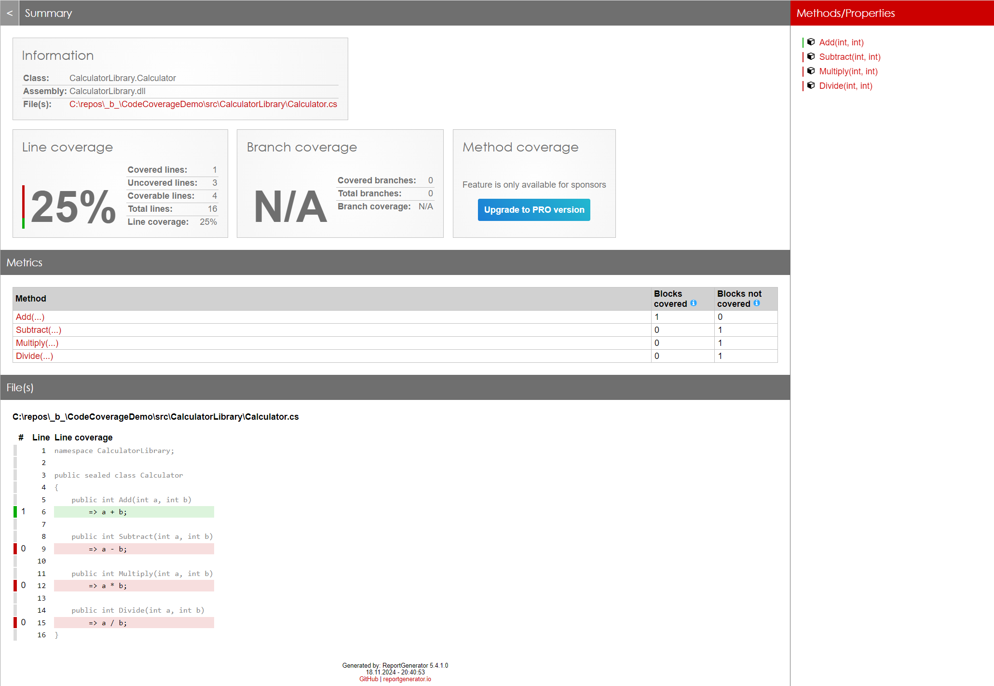The height and width of the screenshot is (686, 994).
Task: Click the cube icon beside Subtract(int, int)
Action: click(811, 56)
